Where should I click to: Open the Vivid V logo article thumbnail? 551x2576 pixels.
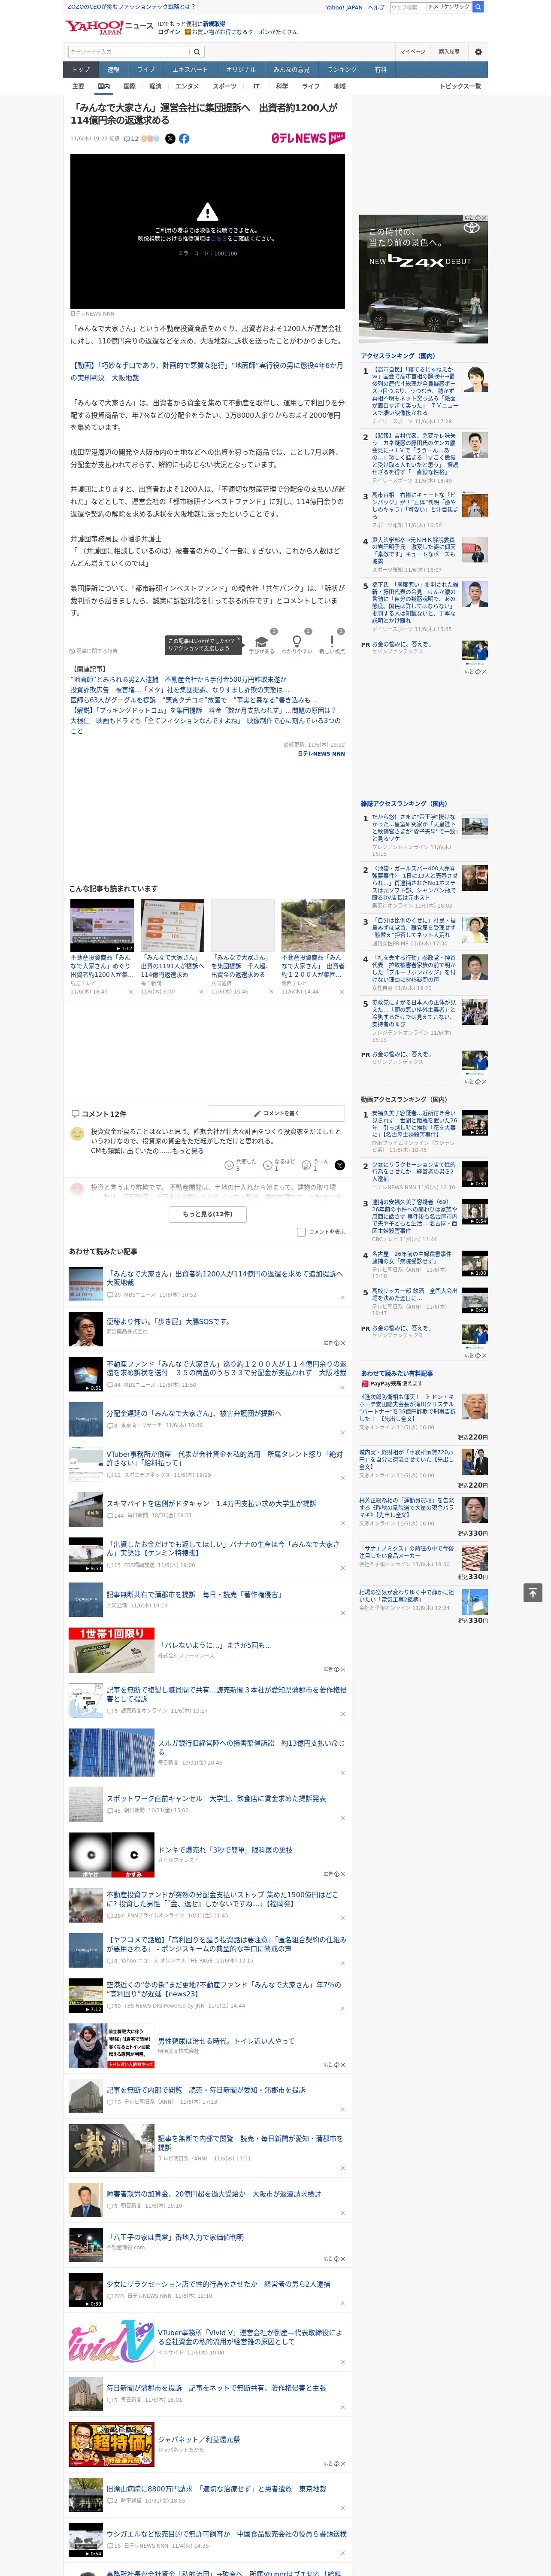(111, 2342)
